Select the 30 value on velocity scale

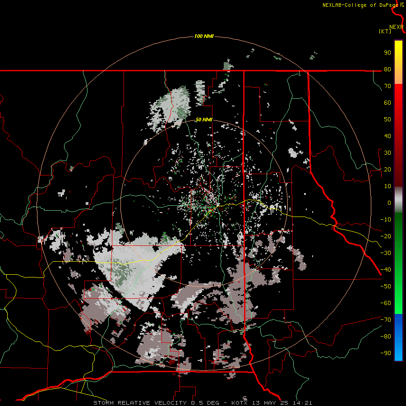tap(388, 153)
